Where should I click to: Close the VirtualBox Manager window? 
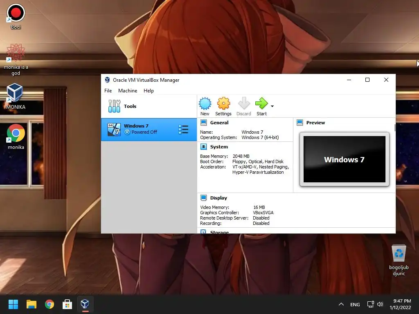[386, 80]
